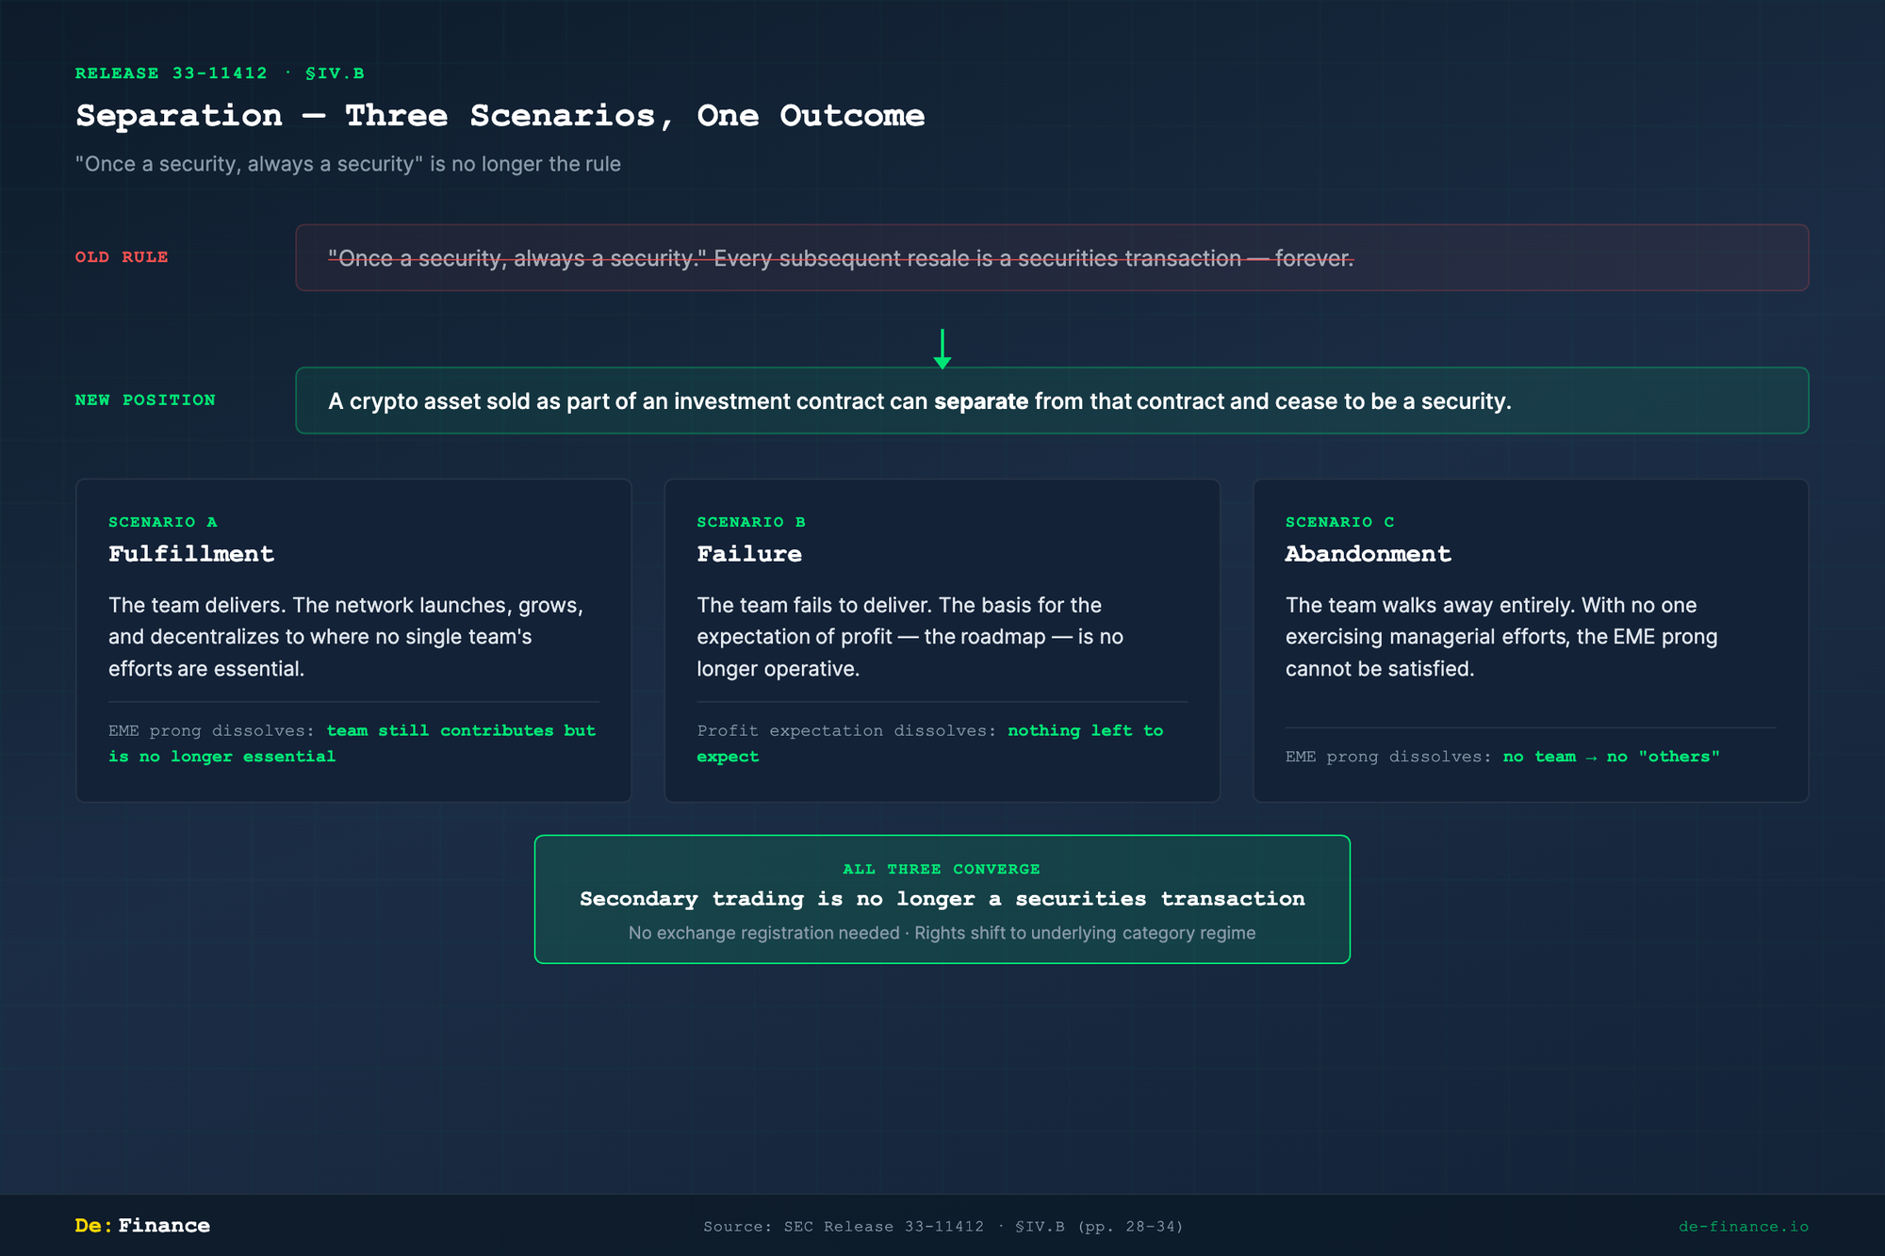Screen dimensions: 1885x1256
Task: Open the de-finance.io link
Action: pyautogui.click(x=1743, y=1226)
